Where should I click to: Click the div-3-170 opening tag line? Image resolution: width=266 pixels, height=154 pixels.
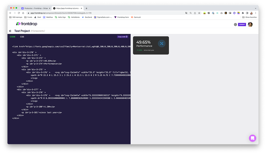pyautogui.click(x=24, y=52)
